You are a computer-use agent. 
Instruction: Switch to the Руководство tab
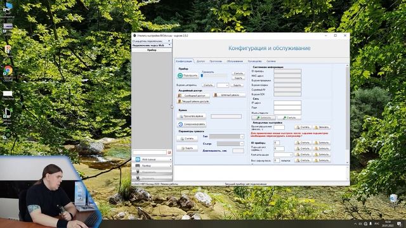(x=255, y=61)
